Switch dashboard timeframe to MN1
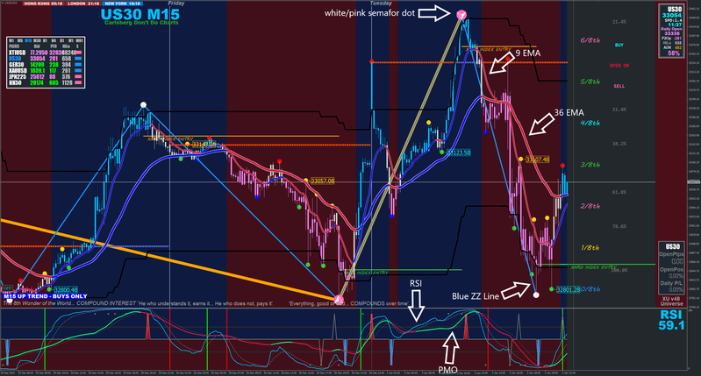Screen dimensions: 701x376 coord(80,40)
